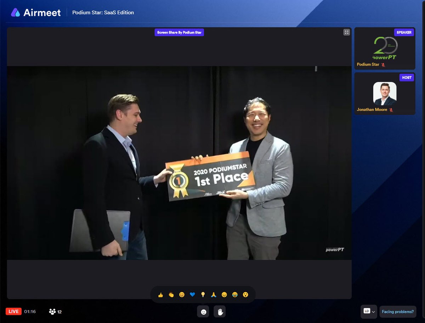Open the LD video quality dropdown

[369, 311]
